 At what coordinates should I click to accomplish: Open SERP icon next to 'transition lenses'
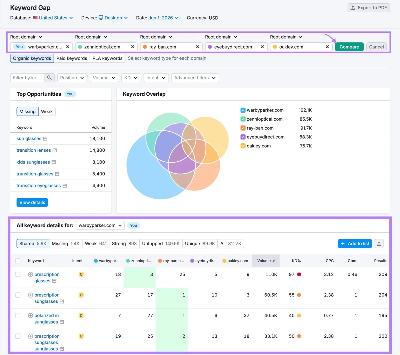pyautogui.click(x=55, y=150)
